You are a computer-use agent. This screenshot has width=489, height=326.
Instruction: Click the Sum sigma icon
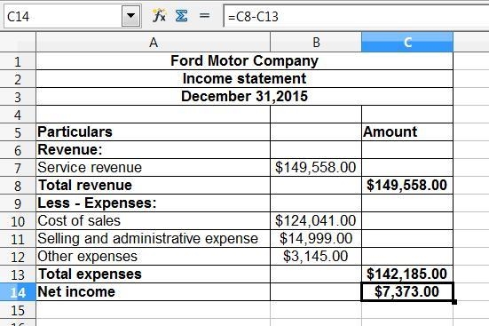(182, 15)
